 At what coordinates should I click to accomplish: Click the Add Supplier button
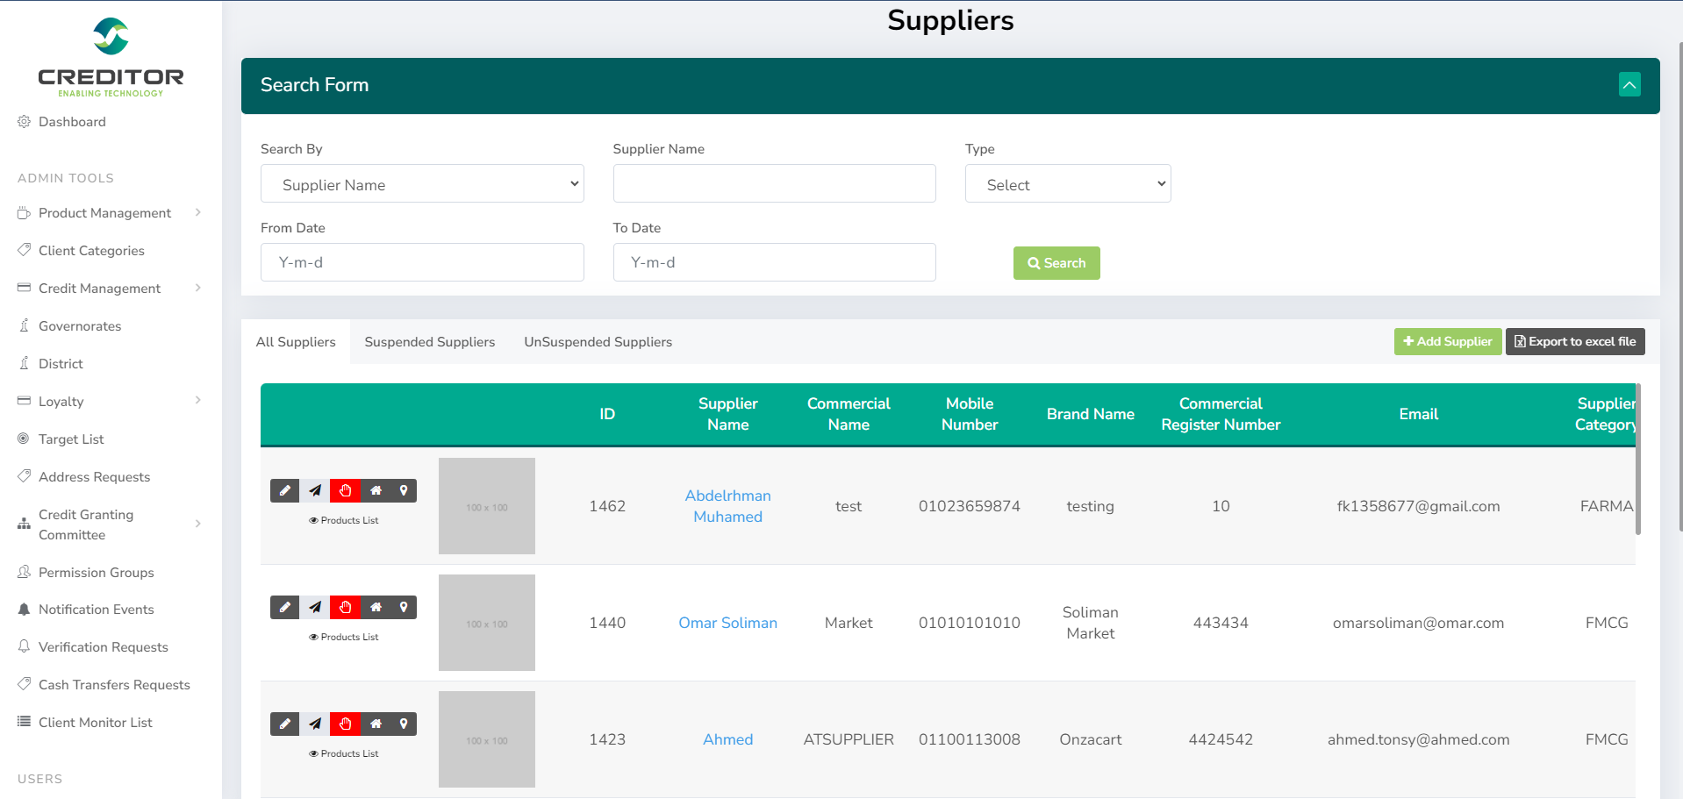(1447, 342)
